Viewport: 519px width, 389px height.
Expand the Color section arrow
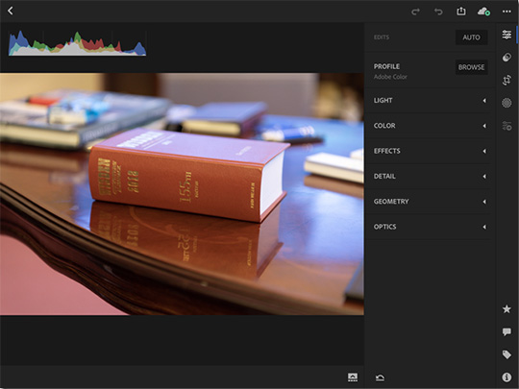coord(484,126)
